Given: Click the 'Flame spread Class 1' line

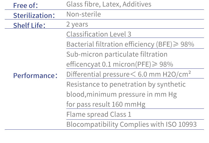Looking at the screenshot, I should coord(99,114).
